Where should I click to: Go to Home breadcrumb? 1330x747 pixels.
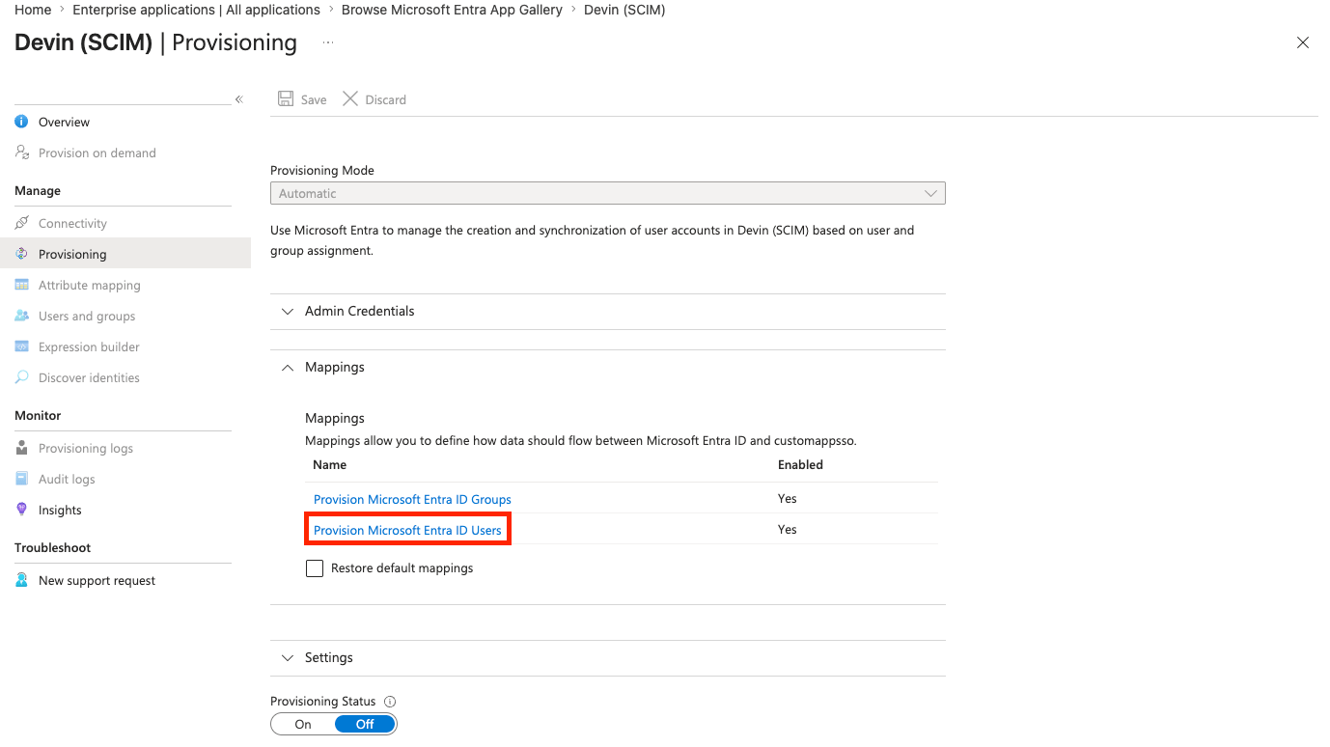click(33, 10)
